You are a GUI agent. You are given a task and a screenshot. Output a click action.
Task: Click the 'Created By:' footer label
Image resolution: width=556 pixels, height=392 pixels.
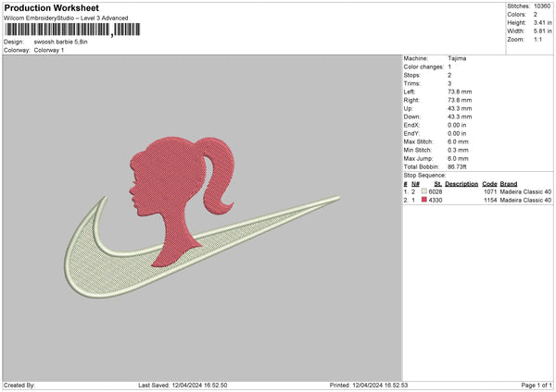(x=19, y=386)
